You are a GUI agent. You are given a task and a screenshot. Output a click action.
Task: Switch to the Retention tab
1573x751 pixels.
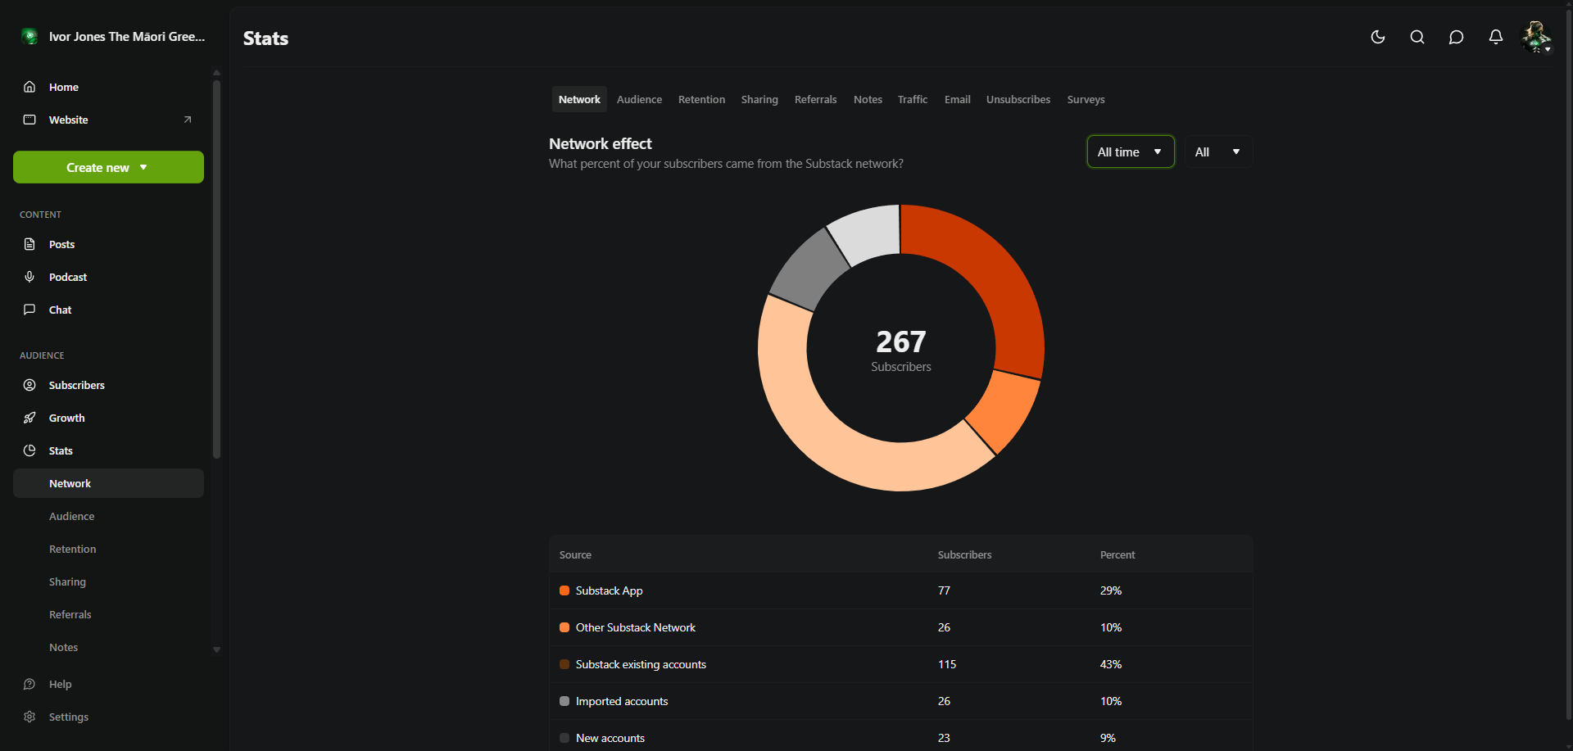pos(701,99)
